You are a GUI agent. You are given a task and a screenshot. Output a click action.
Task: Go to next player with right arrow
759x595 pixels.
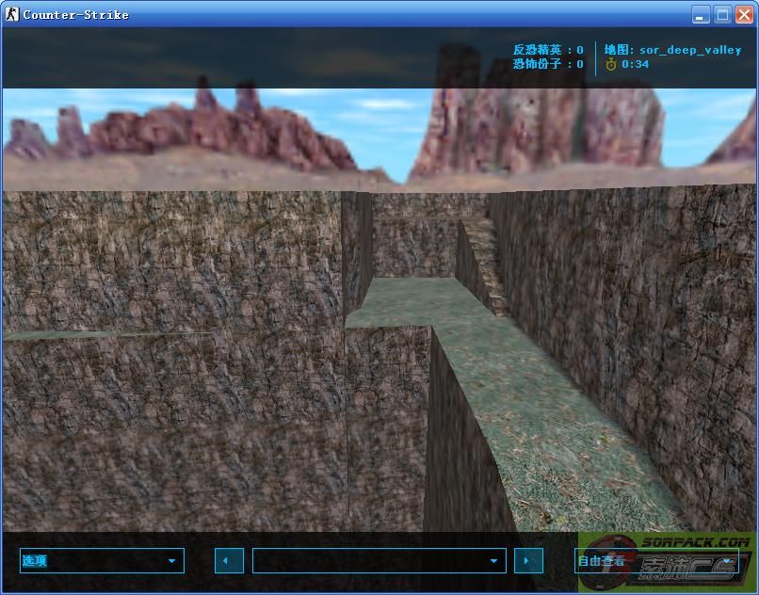pyautogui.click(x=528, y=561)
